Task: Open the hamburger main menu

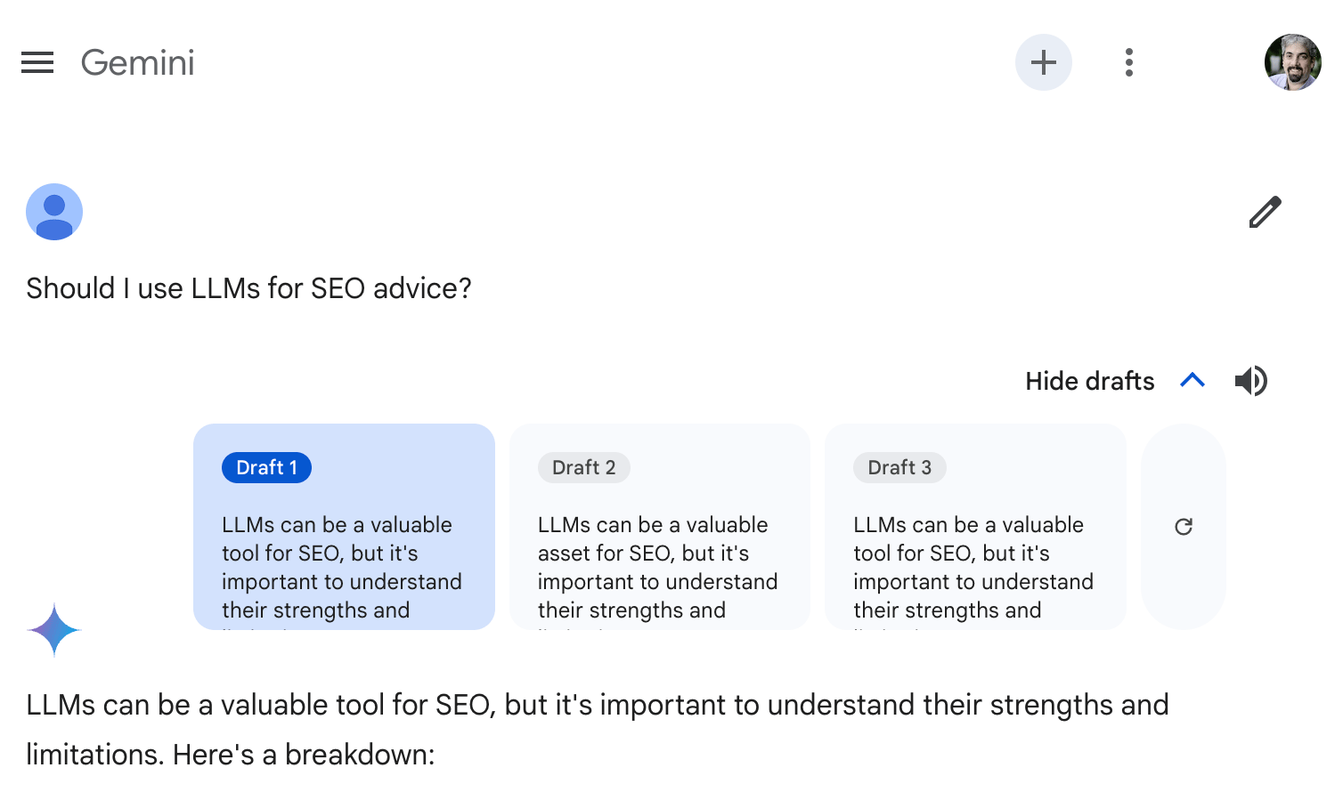Action: pos(37,62)
